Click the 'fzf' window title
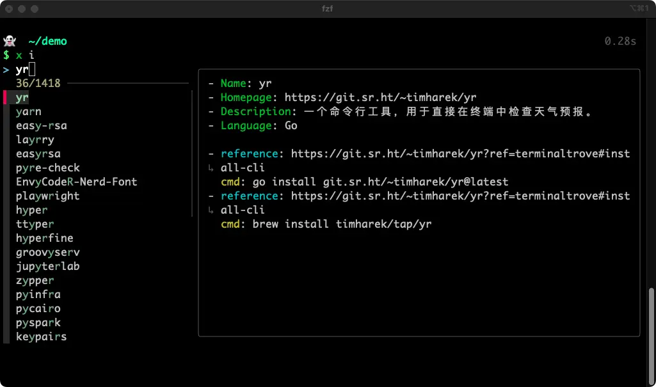Image resolution: width=656 pixels, height=387 pixels. click(328, 8)
